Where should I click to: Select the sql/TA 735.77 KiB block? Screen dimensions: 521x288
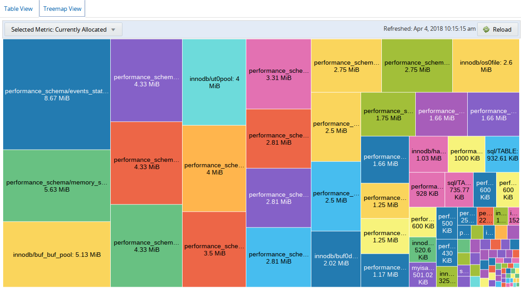[459, 189]
